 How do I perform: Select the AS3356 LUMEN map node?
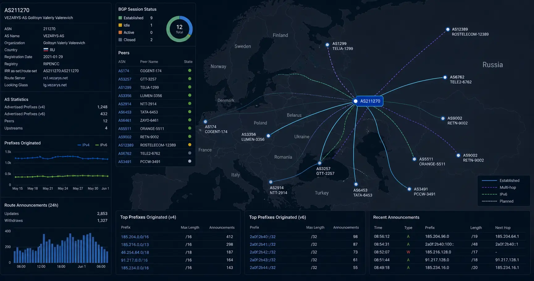click(x=268, y=136)
